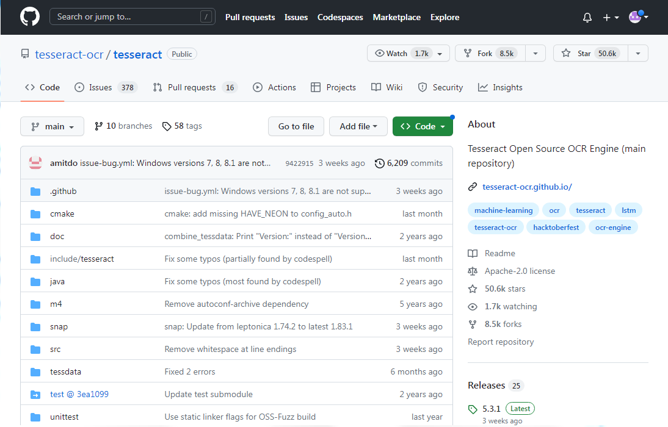Viewport: 668px width, 427px height.
Task: Open the tesseract-ocr organization link
Action: [69, 54]
